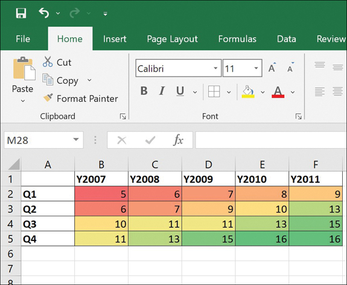347x285 pixels.
Task: Open the Fill Color palette arrow
Action: (x=263, y=92)
